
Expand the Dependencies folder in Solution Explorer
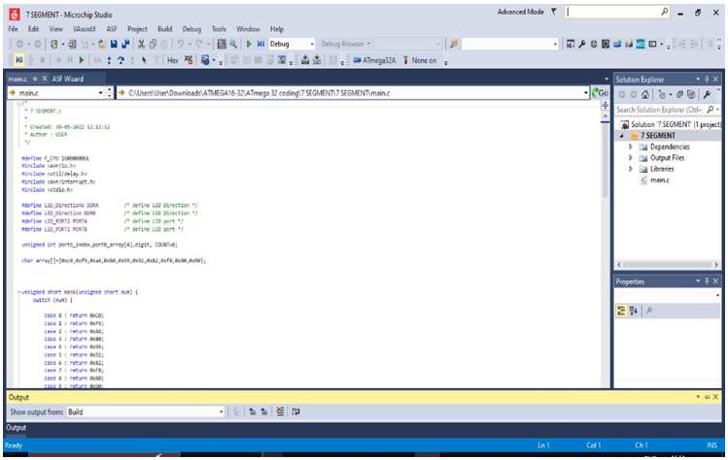click(x=631, y=147)
